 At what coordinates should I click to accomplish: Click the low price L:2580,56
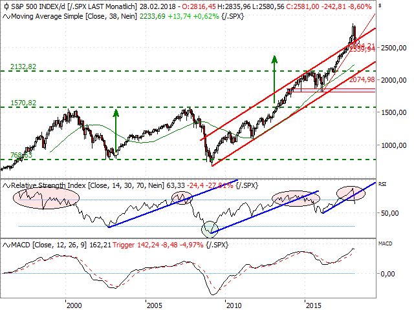pyautogui.click(x=268, y=6)
